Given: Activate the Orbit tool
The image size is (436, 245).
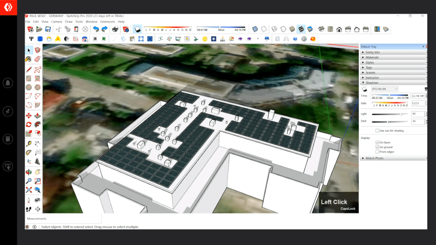Looking at the screenshot, I should pos(29,172).
